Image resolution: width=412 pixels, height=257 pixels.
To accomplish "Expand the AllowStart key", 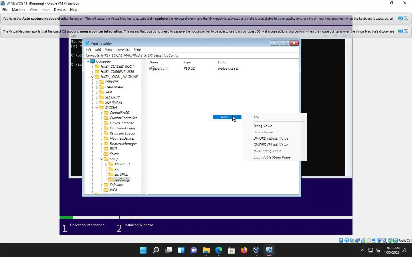I will (x=106, y=164).
